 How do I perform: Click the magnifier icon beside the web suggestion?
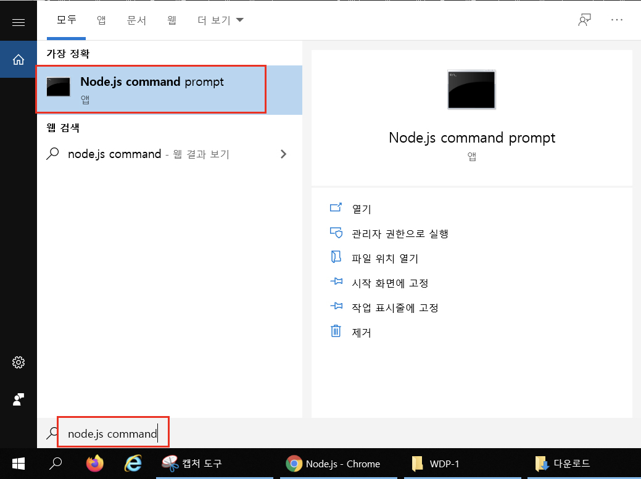[52, 154]
